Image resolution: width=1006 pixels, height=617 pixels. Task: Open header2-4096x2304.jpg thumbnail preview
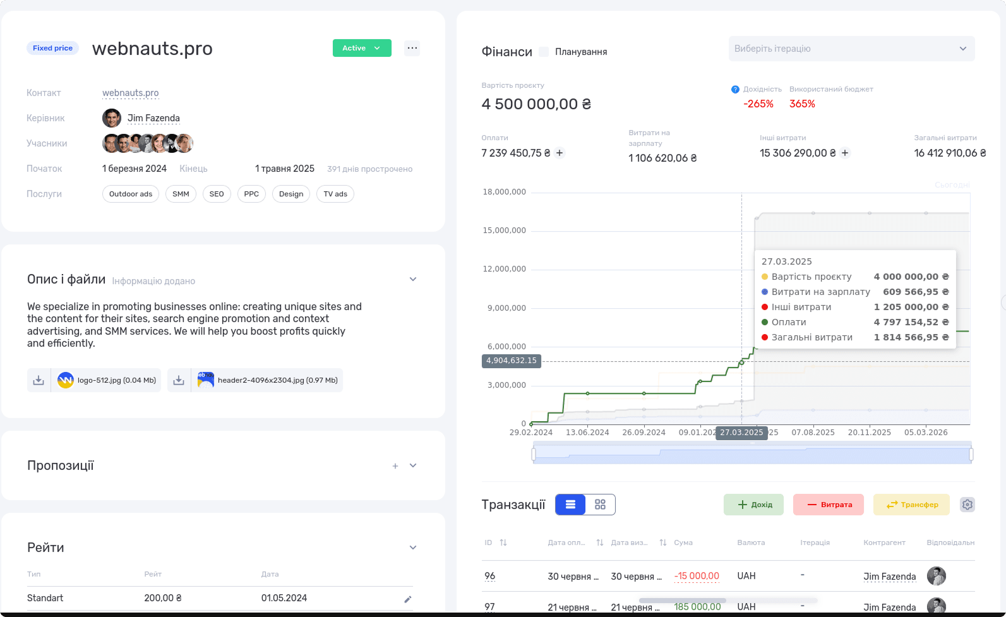(206, 380)
